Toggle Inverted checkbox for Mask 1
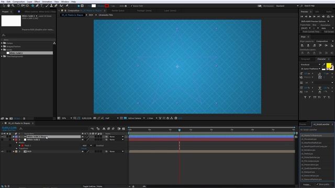 pos(94,146)
